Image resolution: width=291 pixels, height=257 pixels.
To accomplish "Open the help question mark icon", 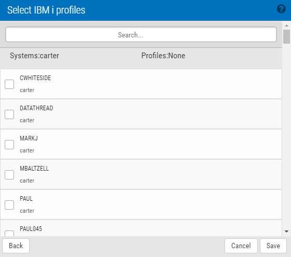I will tap(281, 9).
